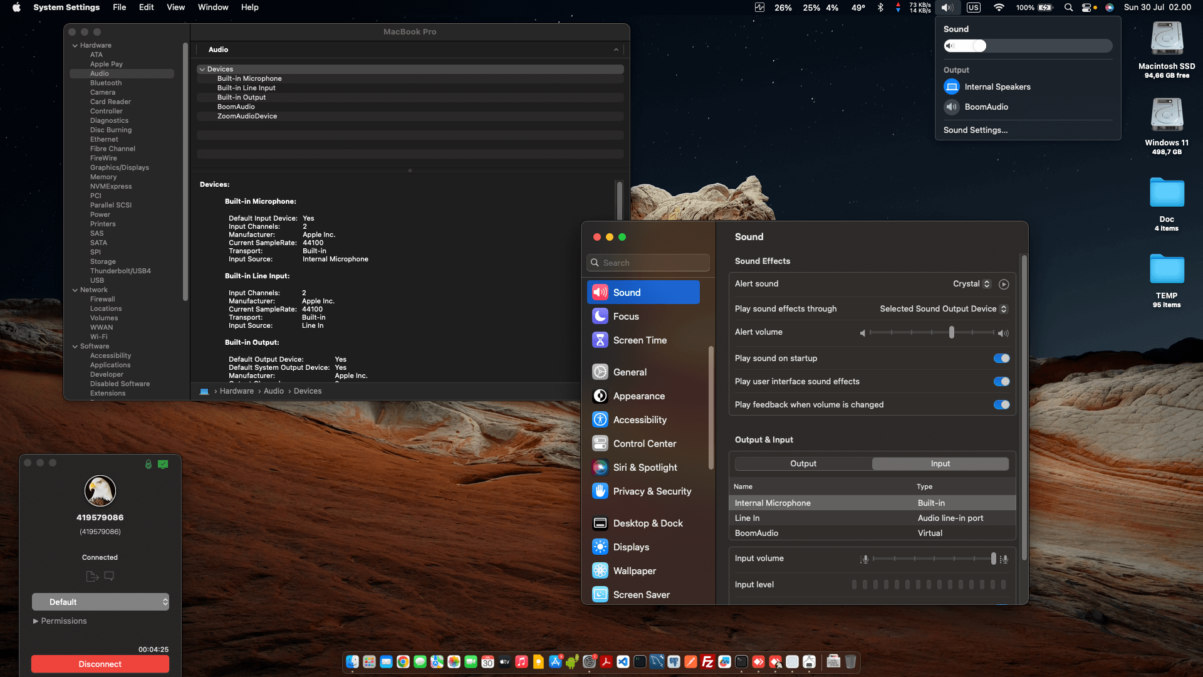Collapse the Software tree in System Information
Screen dimensions: 1203x677
click(75, 346)
